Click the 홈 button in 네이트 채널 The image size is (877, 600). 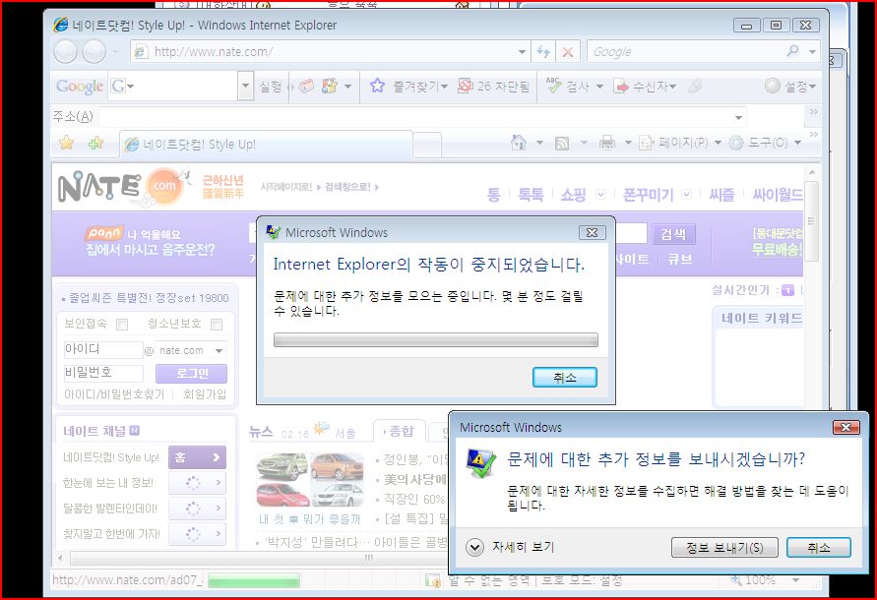[x=197, y=457]
